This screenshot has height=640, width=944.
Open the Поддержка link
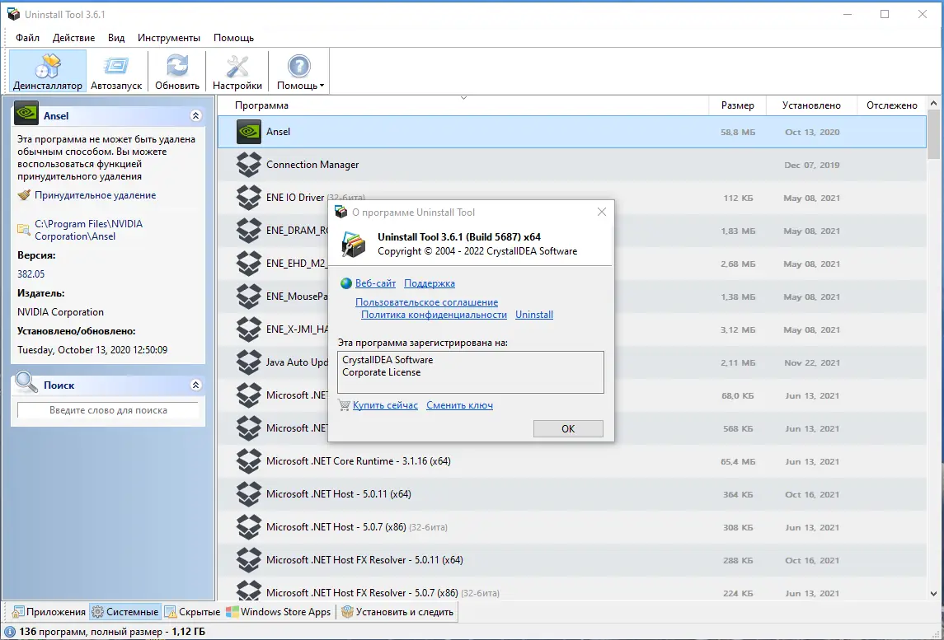click(430, 283)
